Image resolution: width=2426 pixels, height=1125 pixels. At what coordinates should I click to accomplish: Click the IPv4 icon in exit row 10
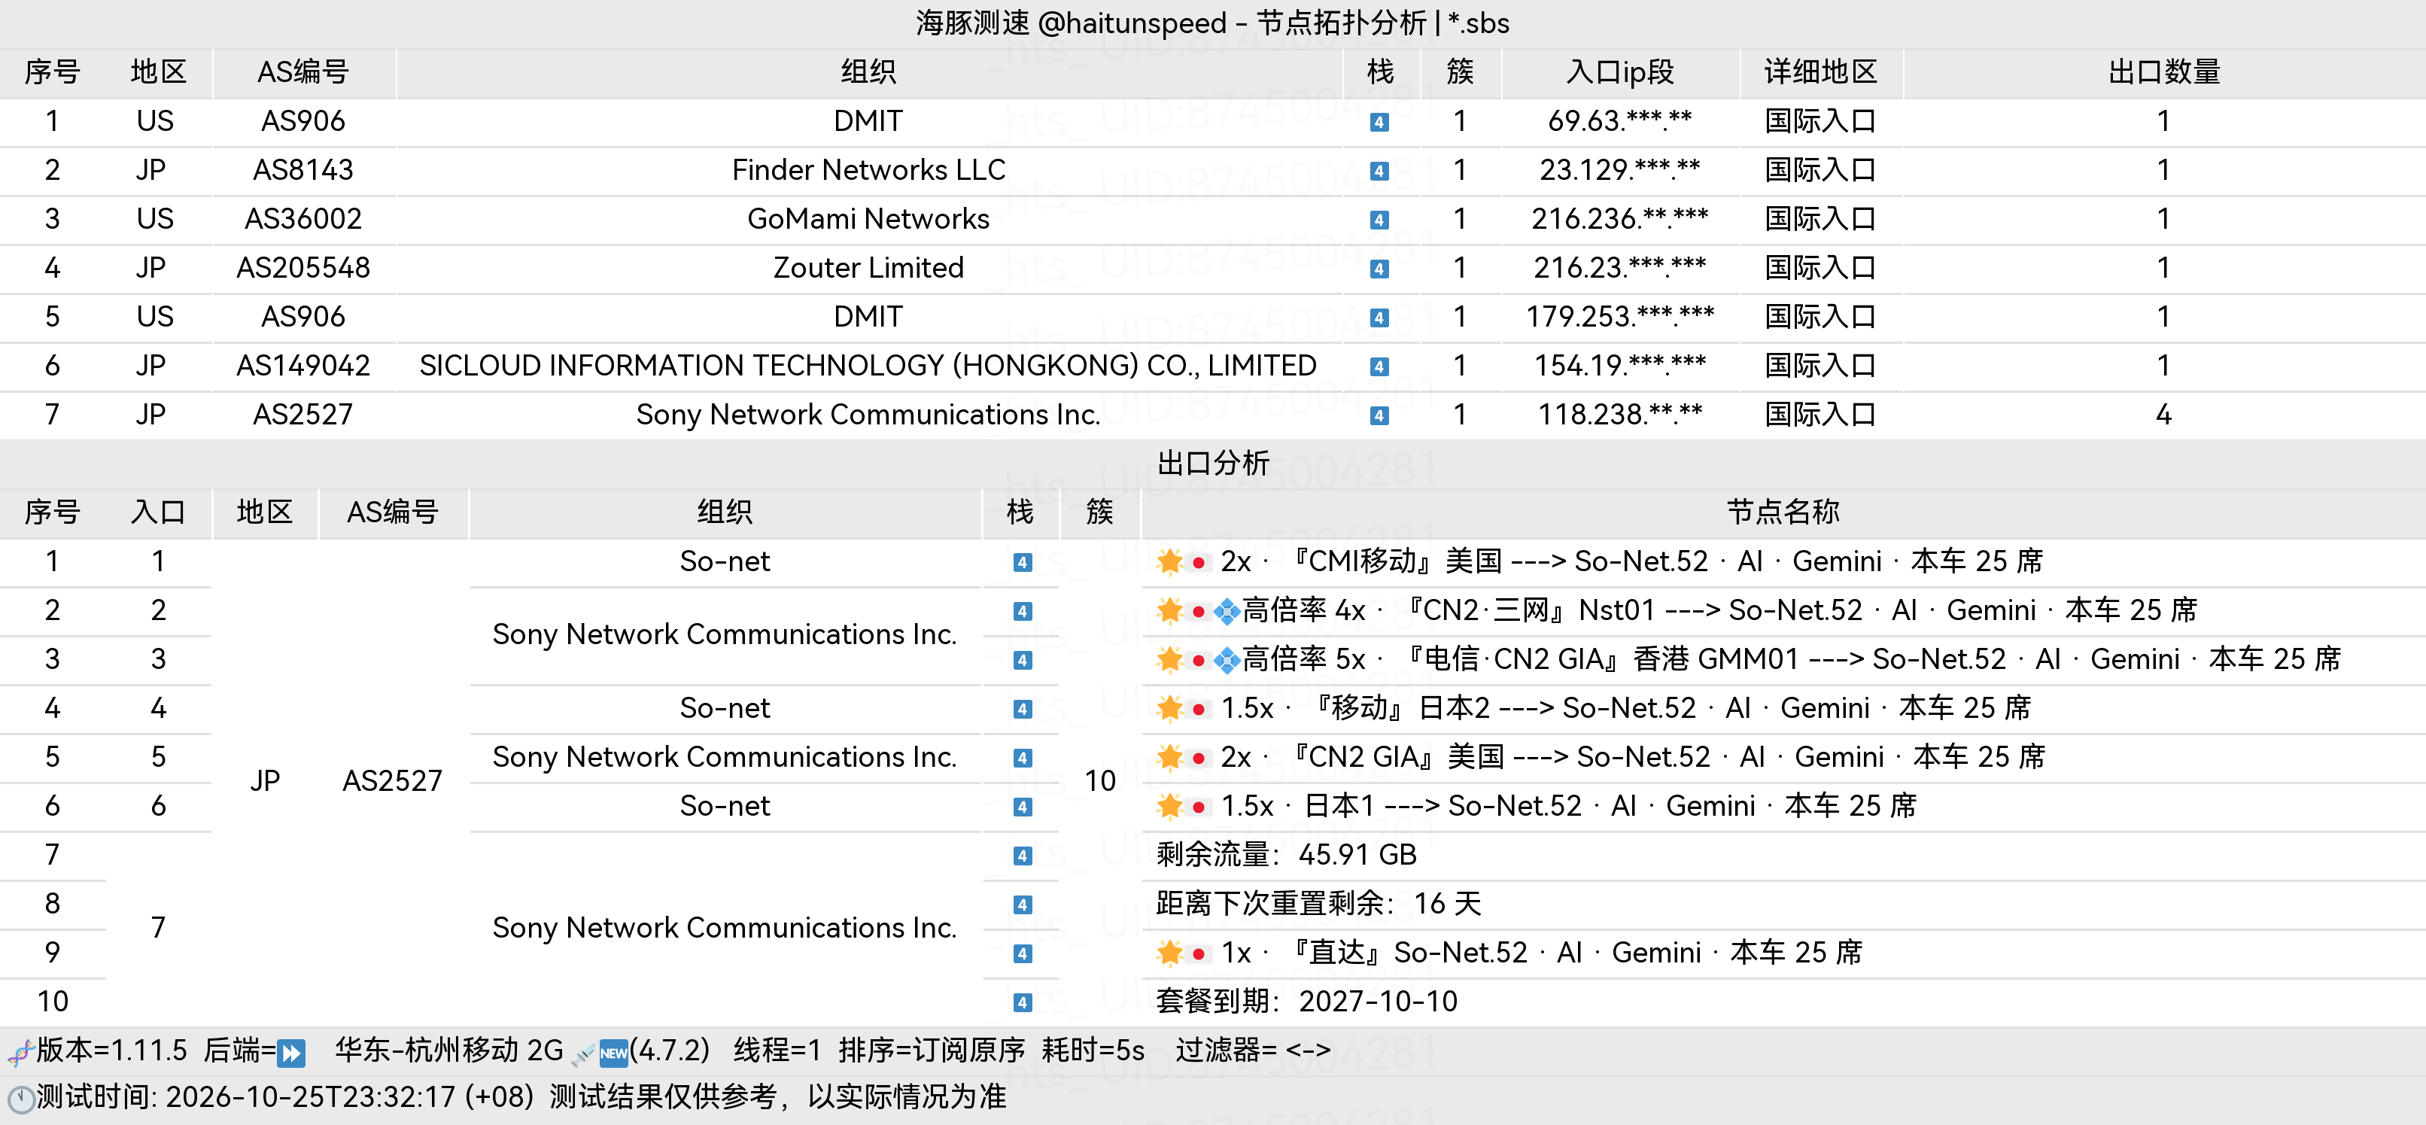tap(1022, 1002)
